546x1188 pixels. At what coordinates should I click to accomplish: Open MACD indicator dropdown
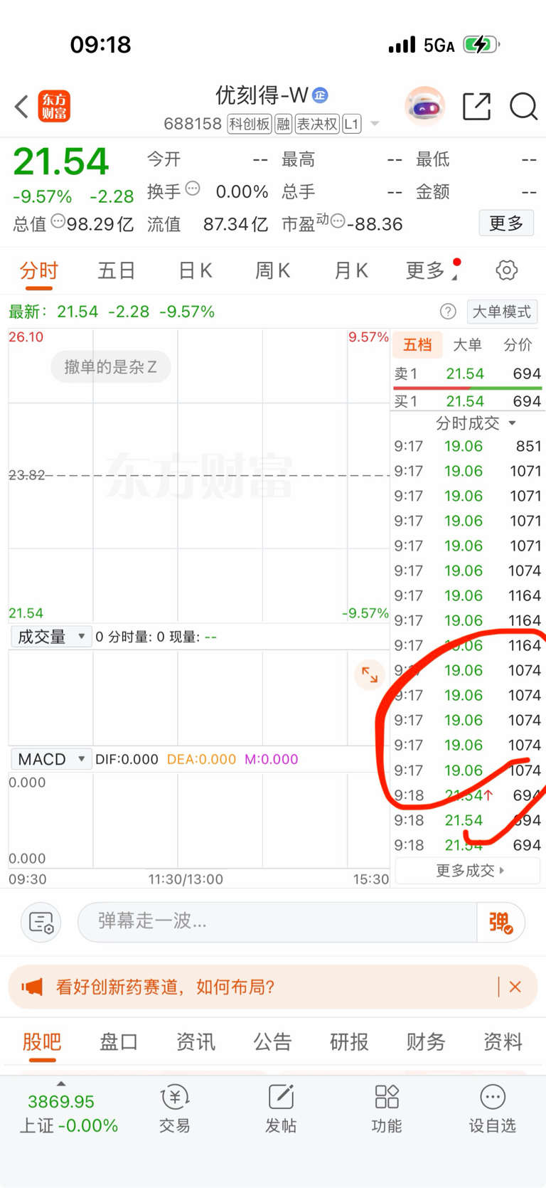pyautogui.click(x=51, y=759)
